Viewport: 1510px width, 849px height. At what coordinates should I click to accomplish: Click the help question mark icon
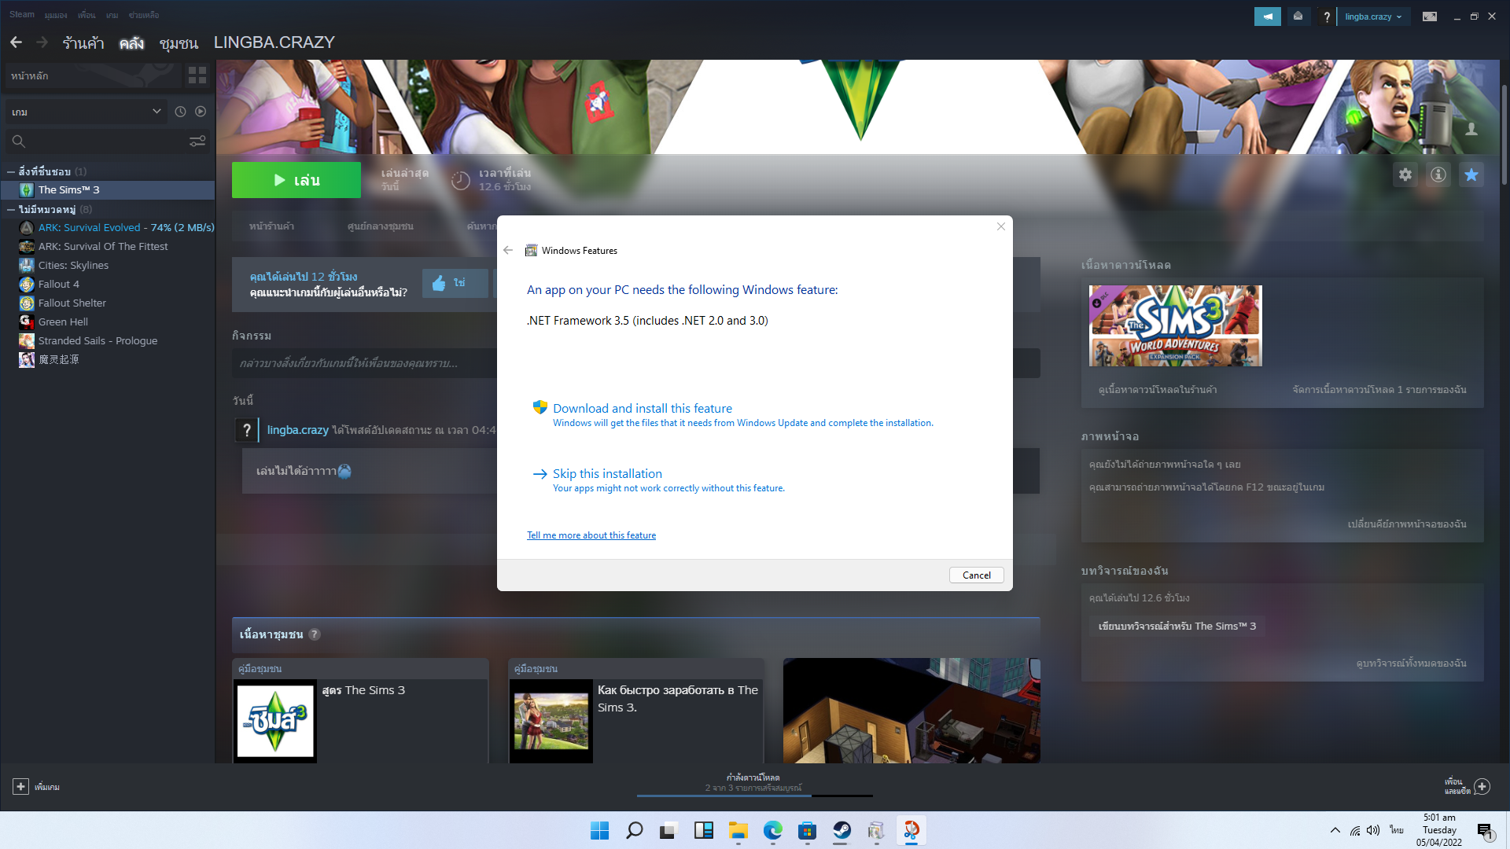tap(1327, 17)
